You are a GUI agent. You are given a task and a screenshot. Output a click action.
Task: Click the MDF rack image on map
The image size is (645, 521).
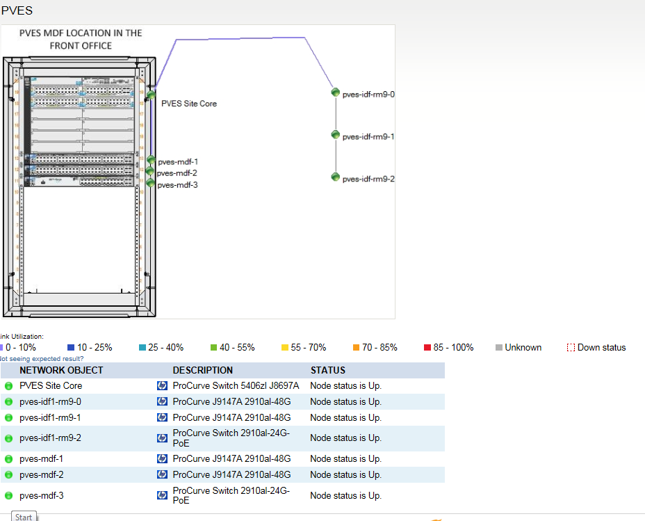[x=79, y=187]
